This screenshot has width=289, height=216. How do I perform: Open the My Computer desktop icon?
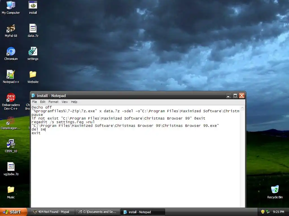tap(11, 7)
